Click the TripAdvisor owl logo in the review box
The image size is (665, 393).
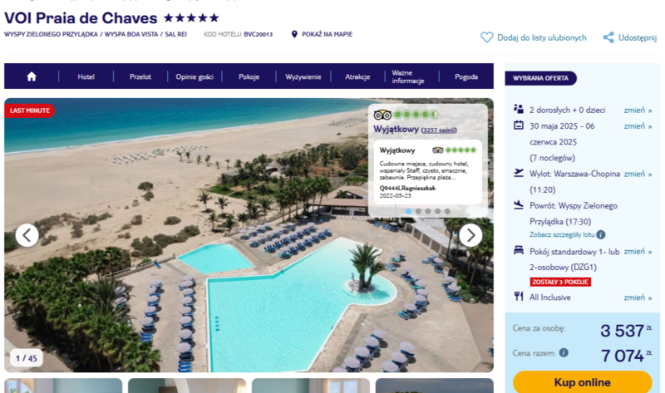pos(382,115)
